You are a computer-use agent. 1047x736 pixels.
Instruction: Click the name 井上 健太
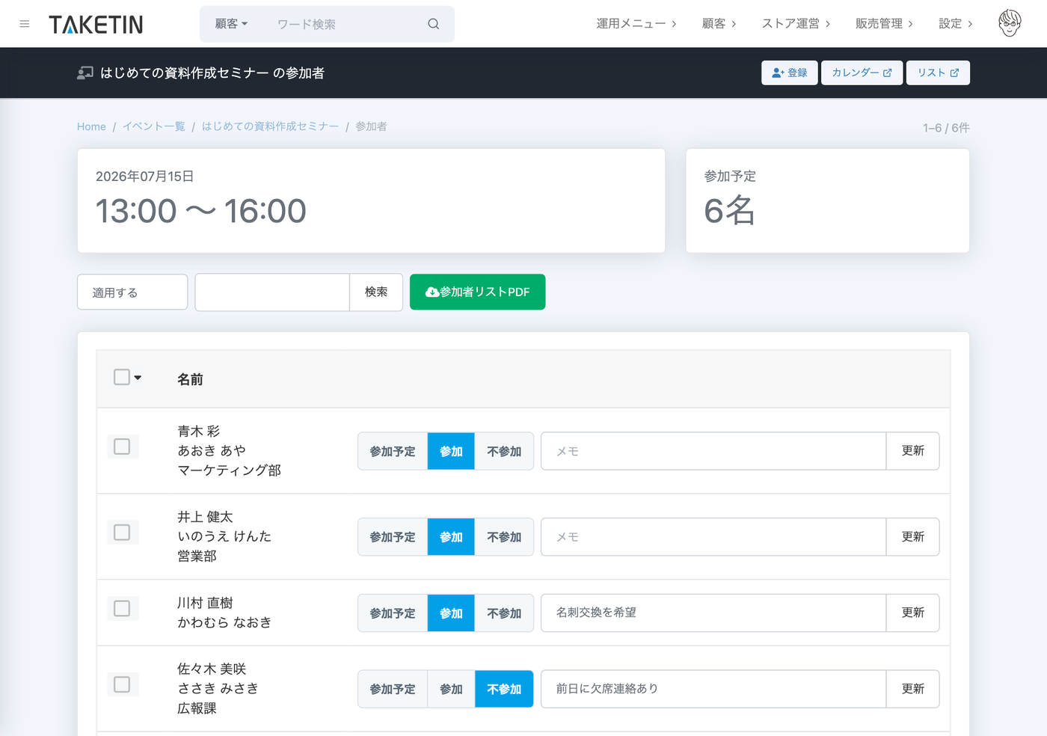(x=205, y=517)
